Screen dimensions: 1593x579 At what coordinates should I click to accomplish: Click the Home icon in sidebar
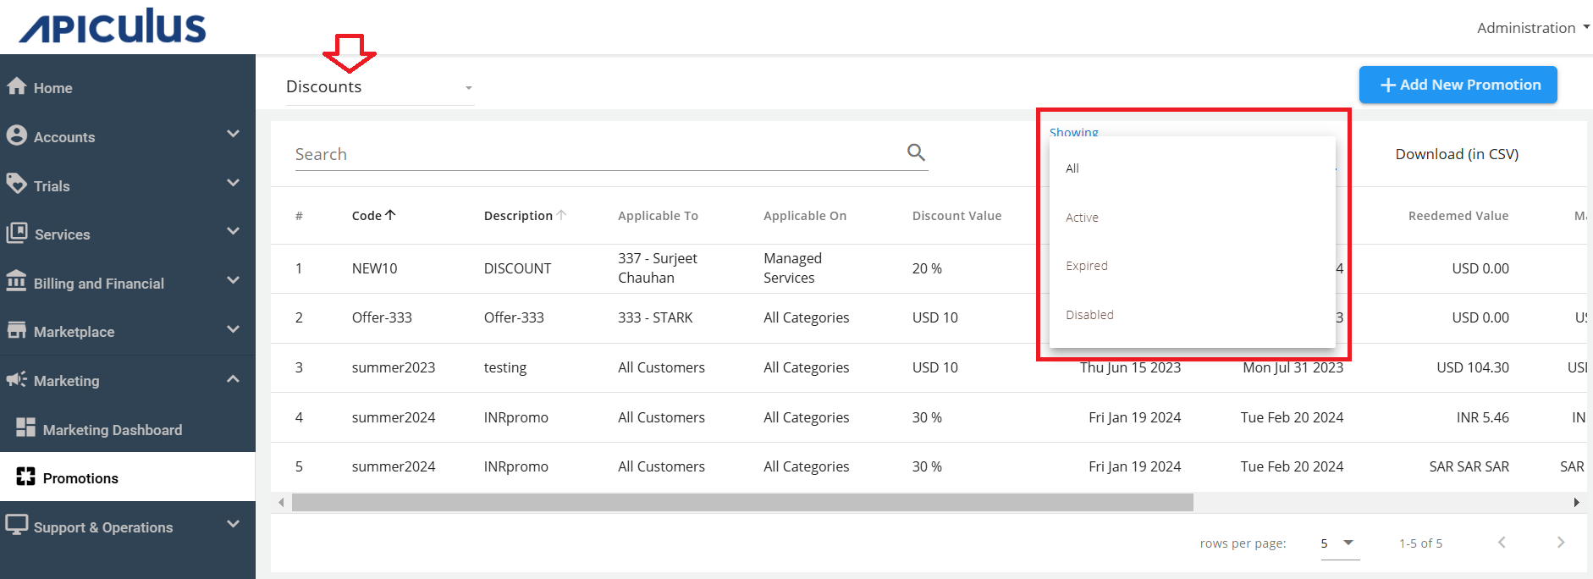tap(17, 86)
